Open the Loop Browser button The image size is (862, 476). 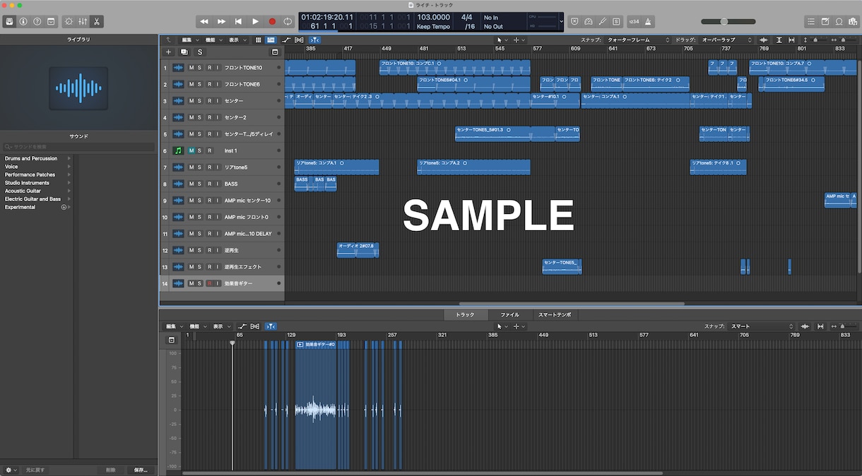pos(839,21)
